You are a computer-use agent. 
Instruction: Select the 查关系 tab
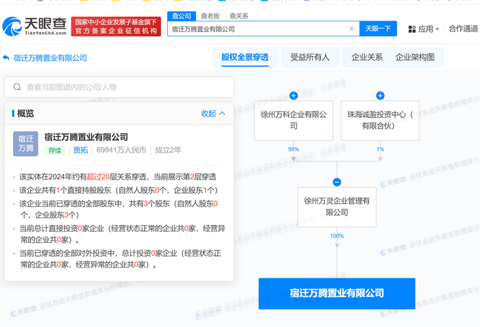[239, 16]
